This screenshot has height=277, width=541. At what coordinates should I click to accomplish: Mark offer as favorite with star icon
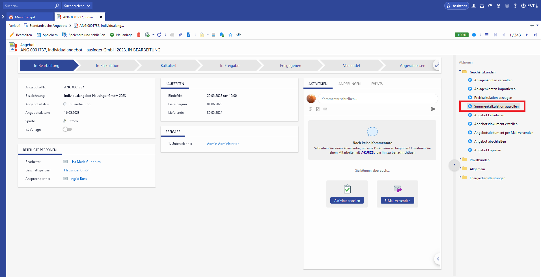pos(230,35)
